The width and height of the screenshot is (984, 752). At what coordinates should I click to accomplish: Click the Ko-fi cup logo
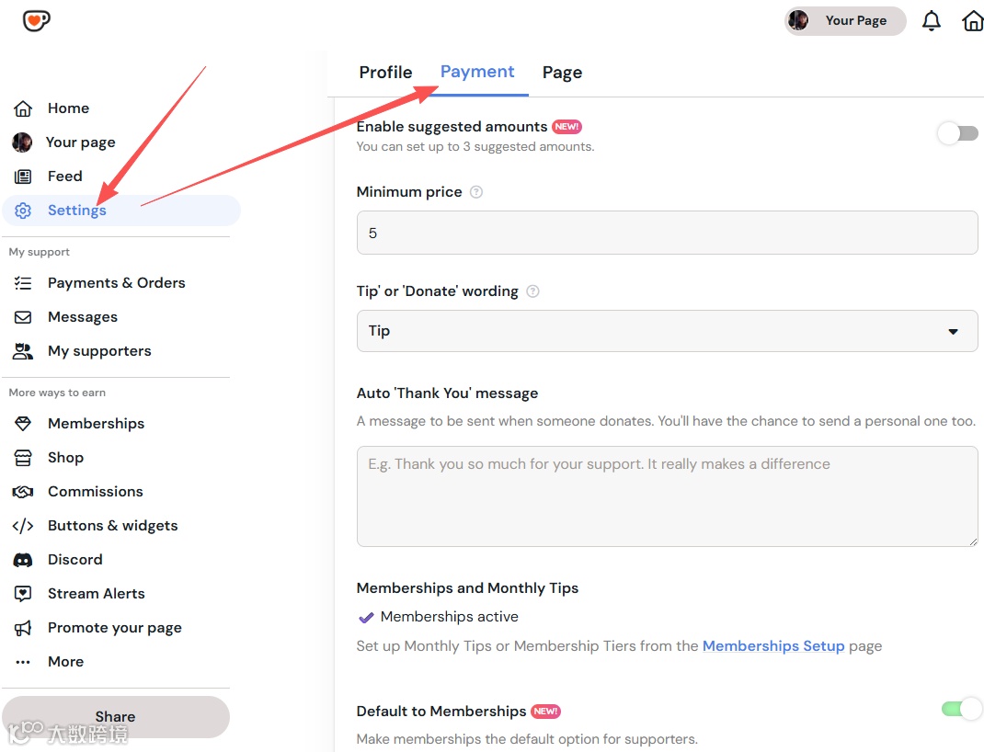click(x=36, y=20)
